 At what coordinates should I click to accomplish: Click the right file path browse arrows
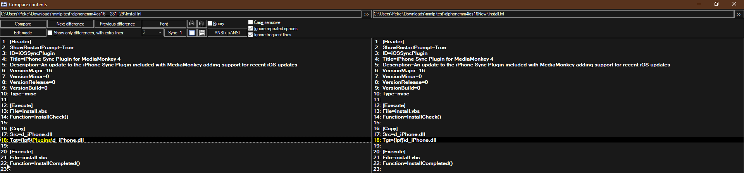[x=739, y=14]
